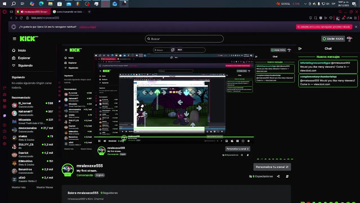
Task: Click the pin icon in address bar
Action: coord(310,18)
